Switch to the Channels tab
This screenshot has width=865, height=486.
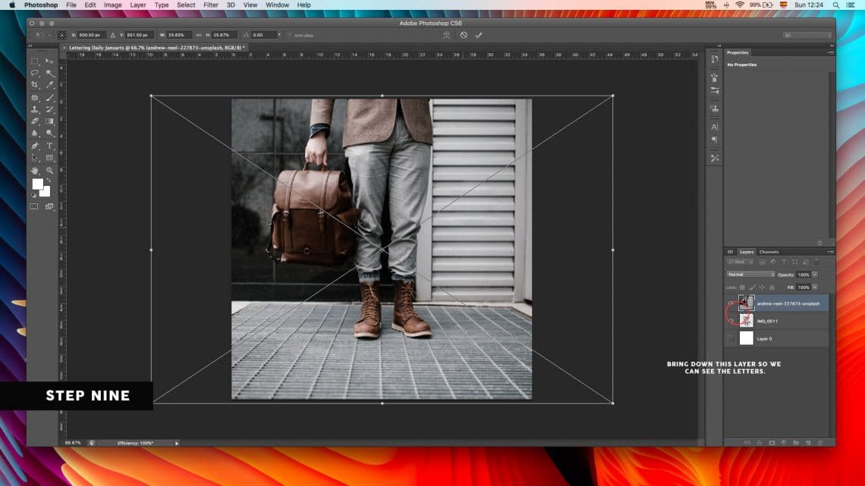pyautogui.click(x=769, y=252)
